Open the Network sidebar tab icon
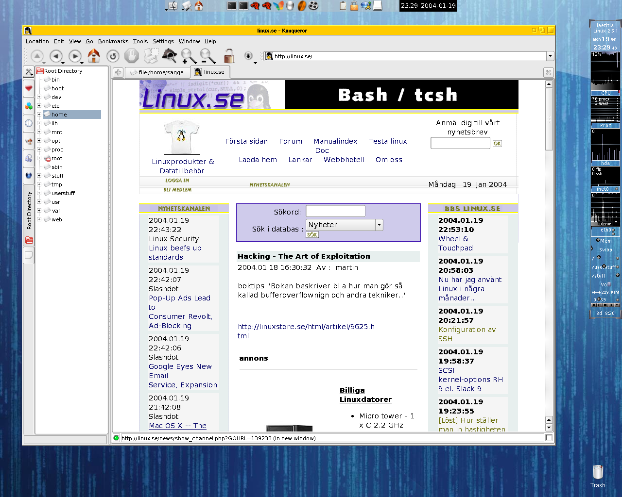This screenshot has width=622, height=497. click(29, 158)
